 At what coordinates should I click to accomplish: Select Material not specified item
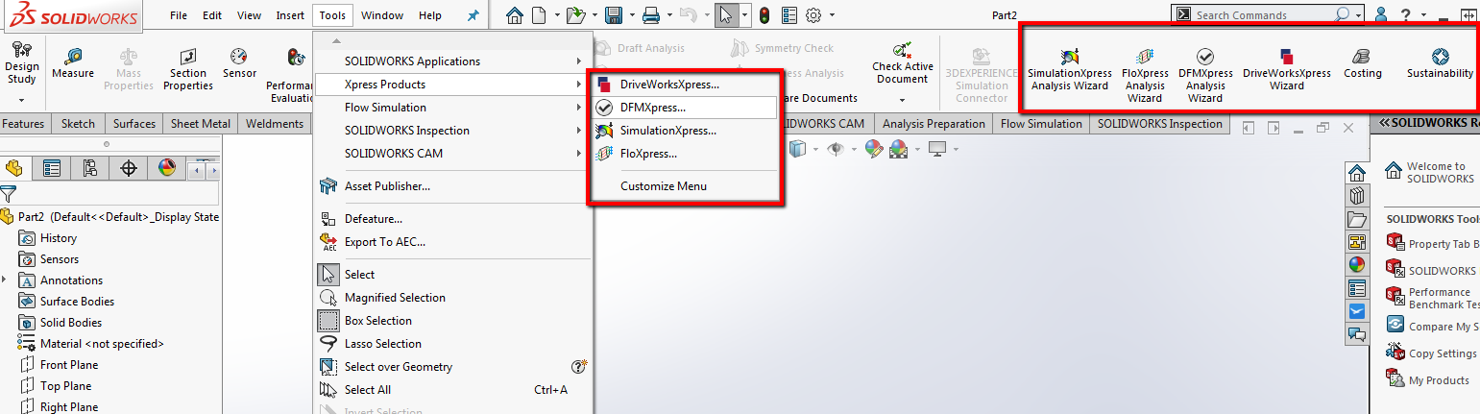click(x=102, y=344)
